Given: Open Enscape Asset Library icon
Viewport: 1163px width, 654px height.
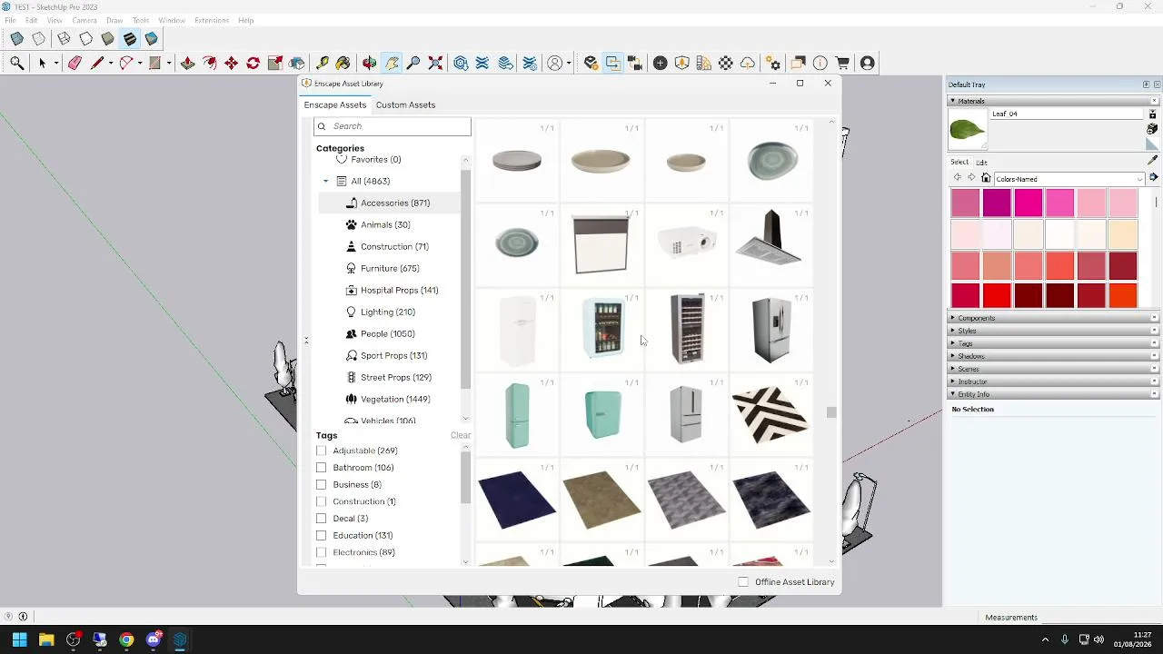Looking at the screenshot, I should [682, 63].
